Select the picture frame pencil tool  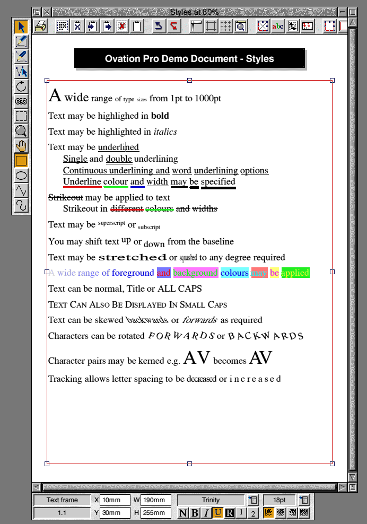point(21,56)
